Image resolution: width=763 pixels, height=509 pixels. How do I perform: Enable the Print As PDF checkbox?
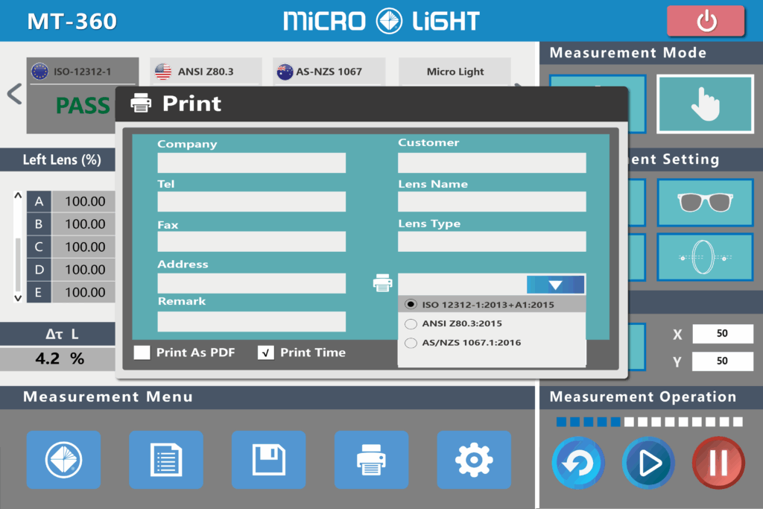[x=142, y=352]
